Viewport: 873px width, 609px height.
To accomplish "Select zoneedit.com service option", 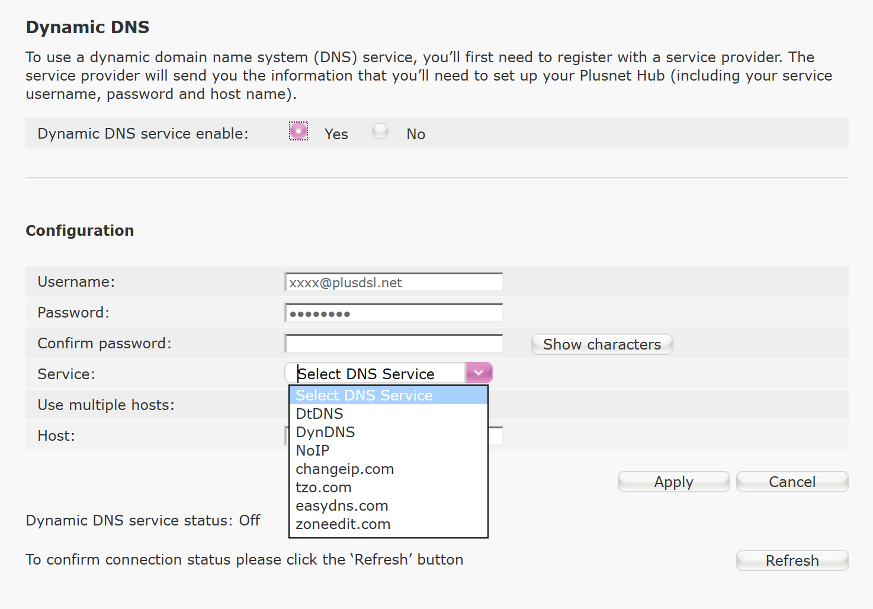I will [343, 524].
